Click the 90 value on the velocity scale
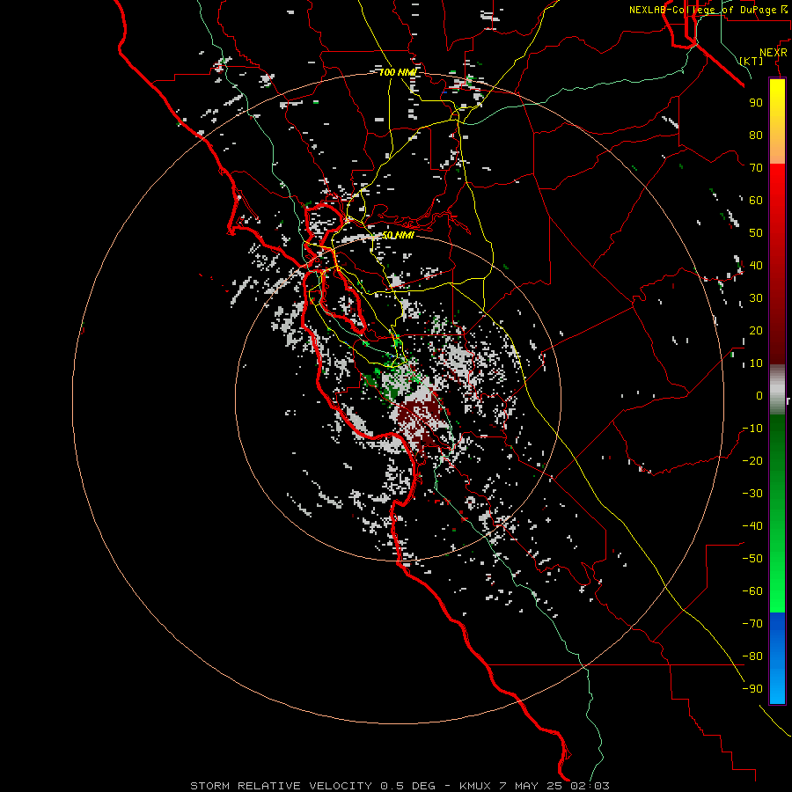This screenshot has height=792, width=792. coord(756,103)
